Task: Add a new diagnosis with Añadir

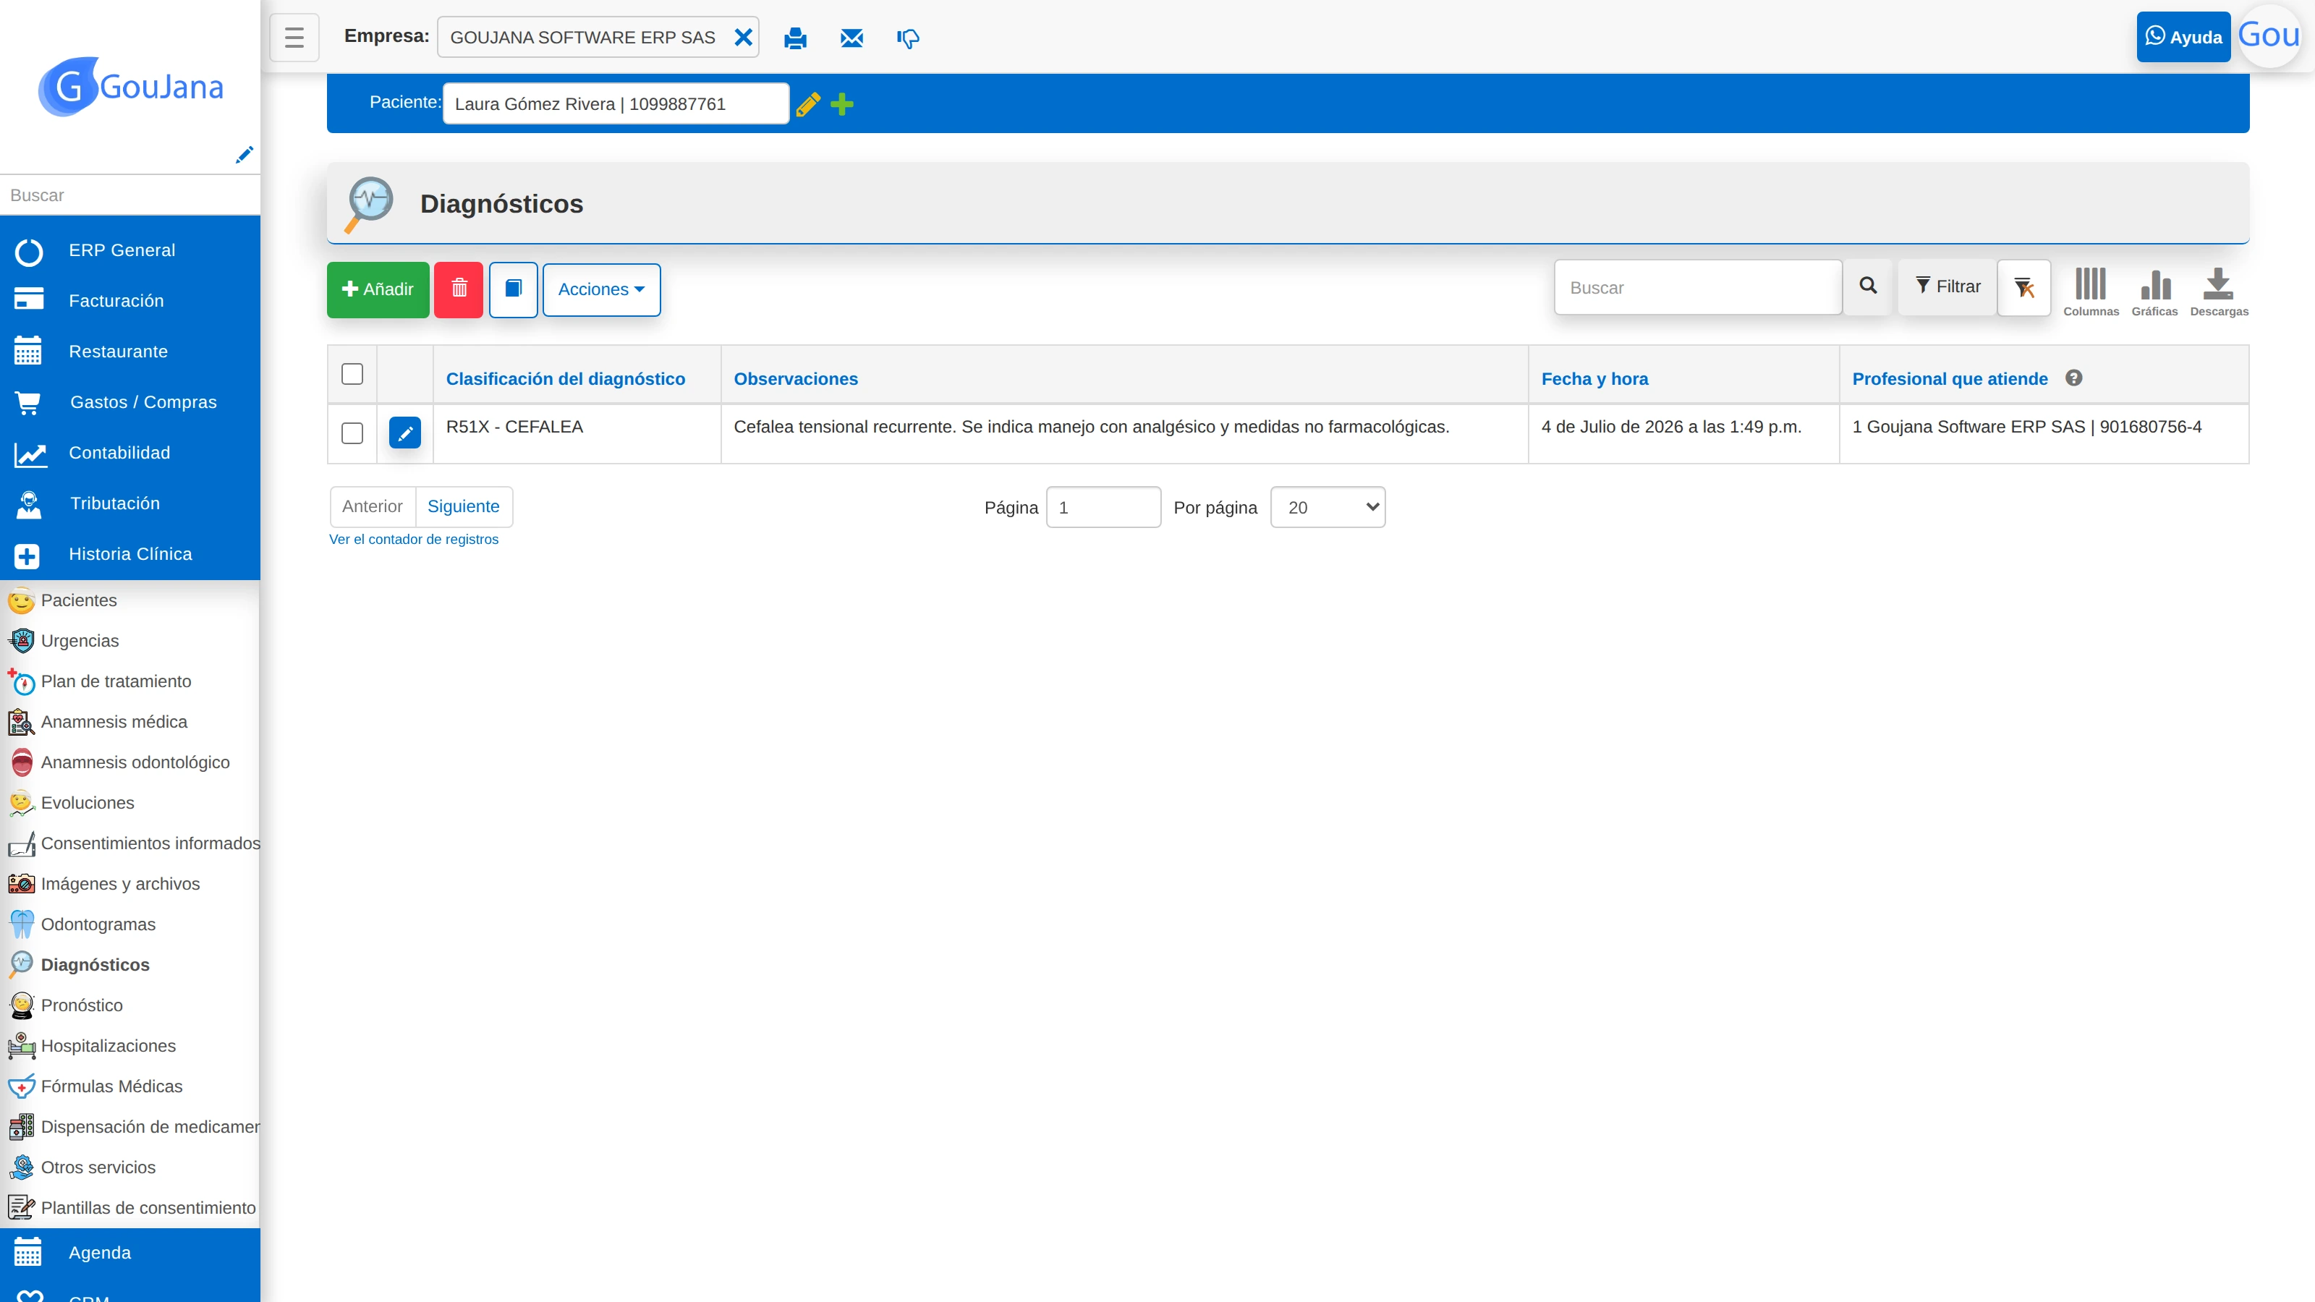Action: click(378, 289)
